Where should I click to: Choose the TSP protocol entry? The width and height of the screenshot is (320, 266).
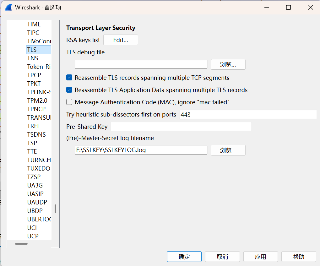pyautogui.click(x=32, y=143)
